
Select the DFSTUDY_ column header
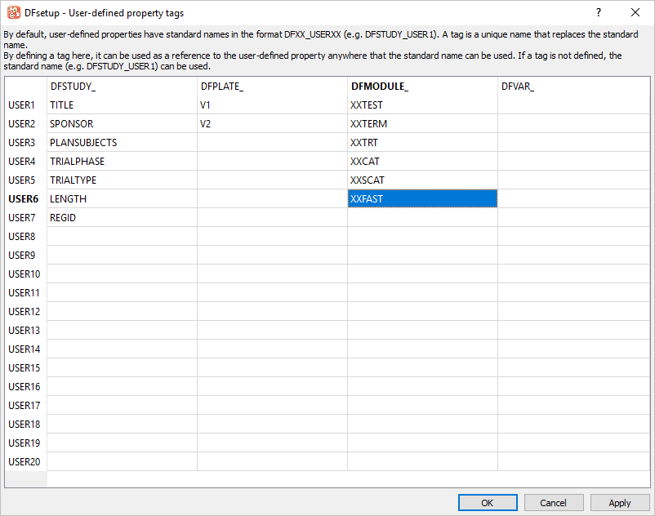(x=122, y=87)
